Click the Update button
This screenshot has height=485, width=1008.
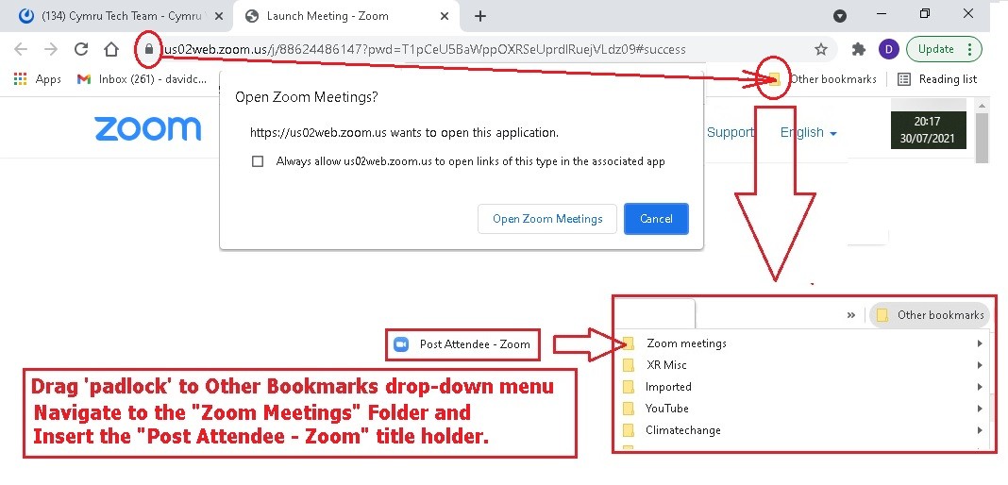click(x=945, y=49)
